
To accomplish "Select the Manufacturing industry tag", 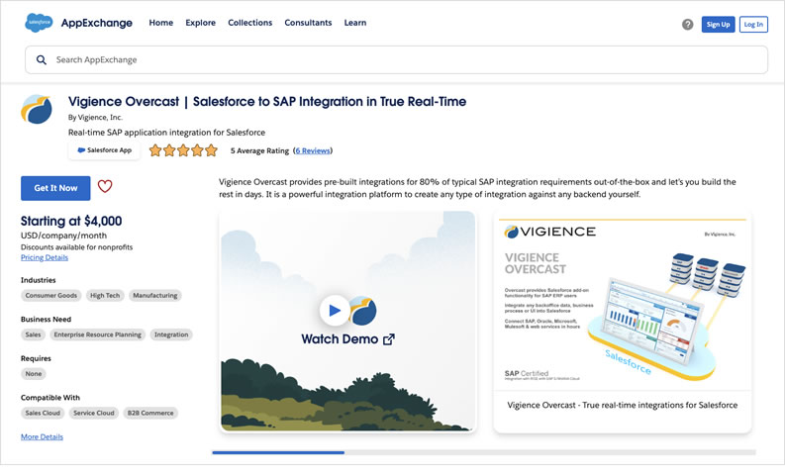I will pyautogui.click(x=155, y=295).
